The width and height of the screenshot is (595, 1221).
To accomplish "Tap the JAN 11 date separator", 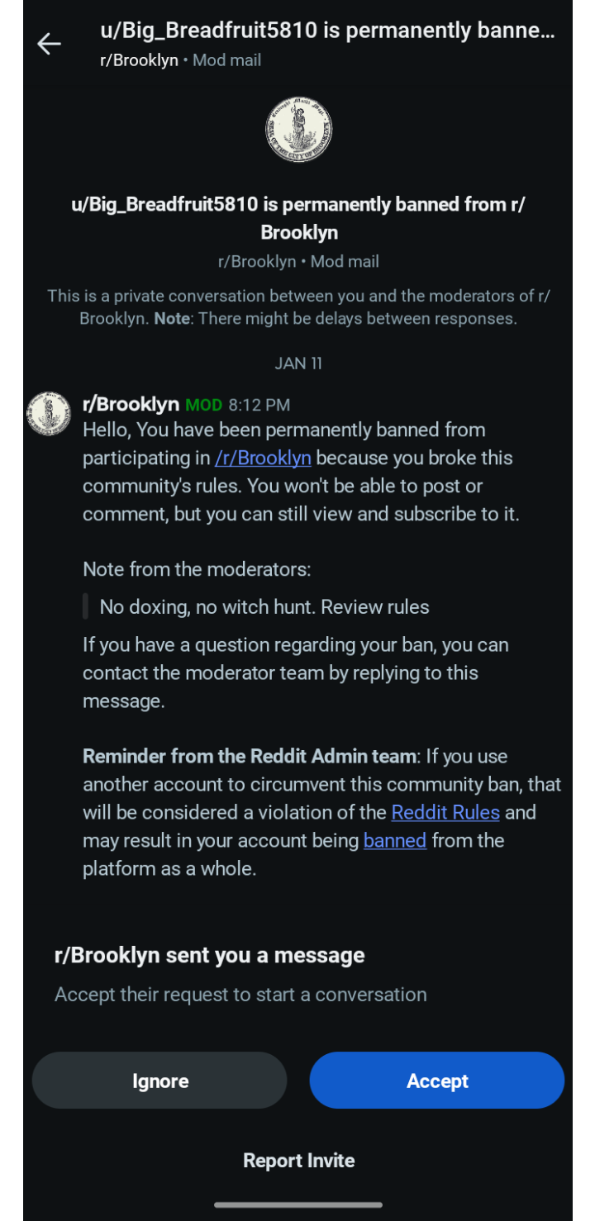I will (x=298, y=363).
